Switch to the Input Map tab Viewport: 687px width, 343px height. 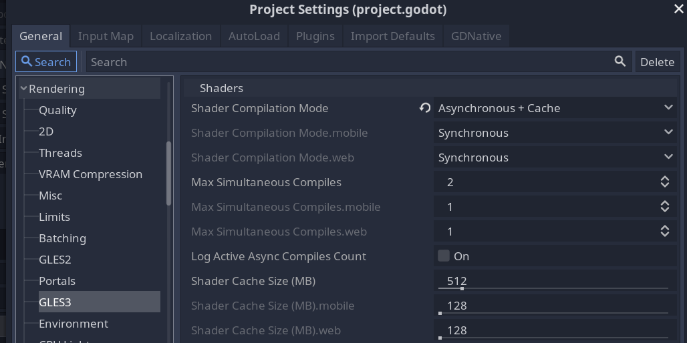106,36
